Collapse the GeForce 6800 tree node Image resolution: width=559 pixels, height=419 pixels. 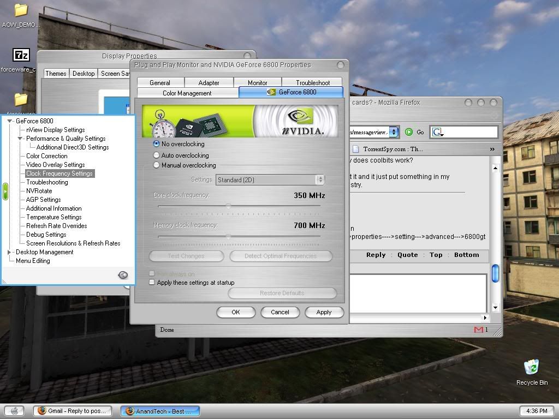point(10,121)
